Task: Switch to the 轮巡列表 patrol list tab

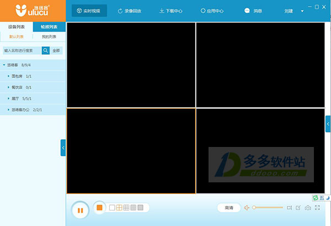Action: point(49,27)
